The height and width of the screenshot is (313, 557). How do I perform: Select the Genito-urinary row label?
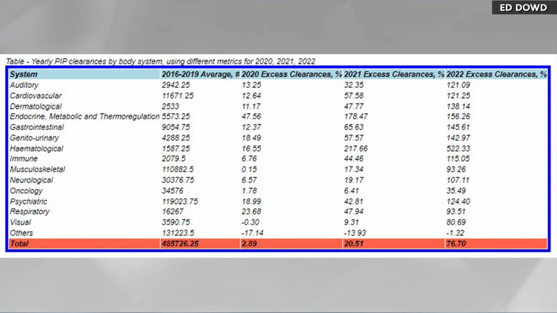point(34,138)
